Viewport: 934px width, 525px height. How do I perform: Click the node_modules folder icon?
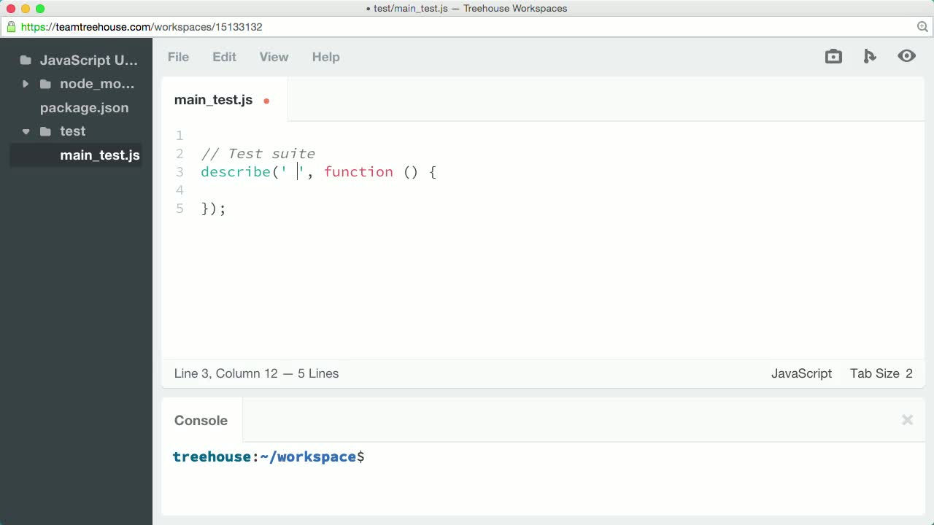(45, 84)
